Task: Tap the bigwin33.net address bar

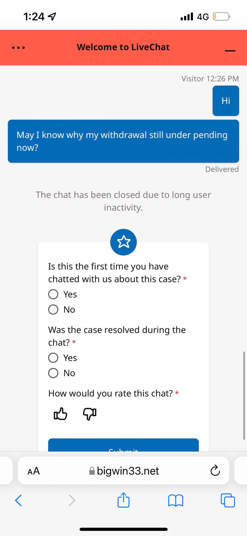Action: pyautogui.click(x=128, y=471)
